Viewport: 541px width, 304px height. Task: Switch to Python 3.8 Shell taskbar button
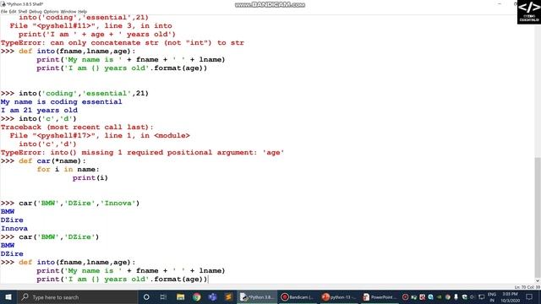coord(257,296)
